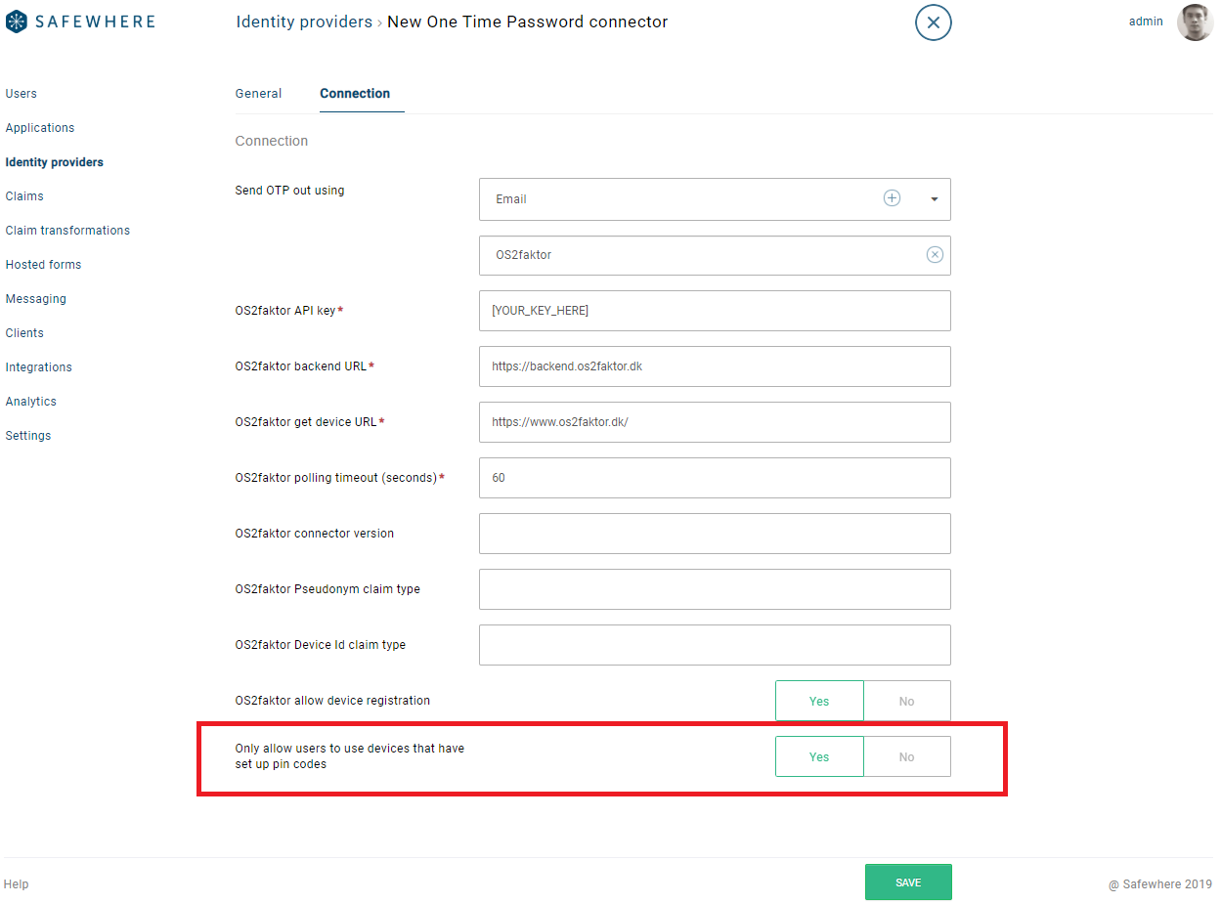Image resolution: width=1221 pixels, height=903 pixels.
Task: Remove OS2faktor using its X icon
Action: point(935,254)
